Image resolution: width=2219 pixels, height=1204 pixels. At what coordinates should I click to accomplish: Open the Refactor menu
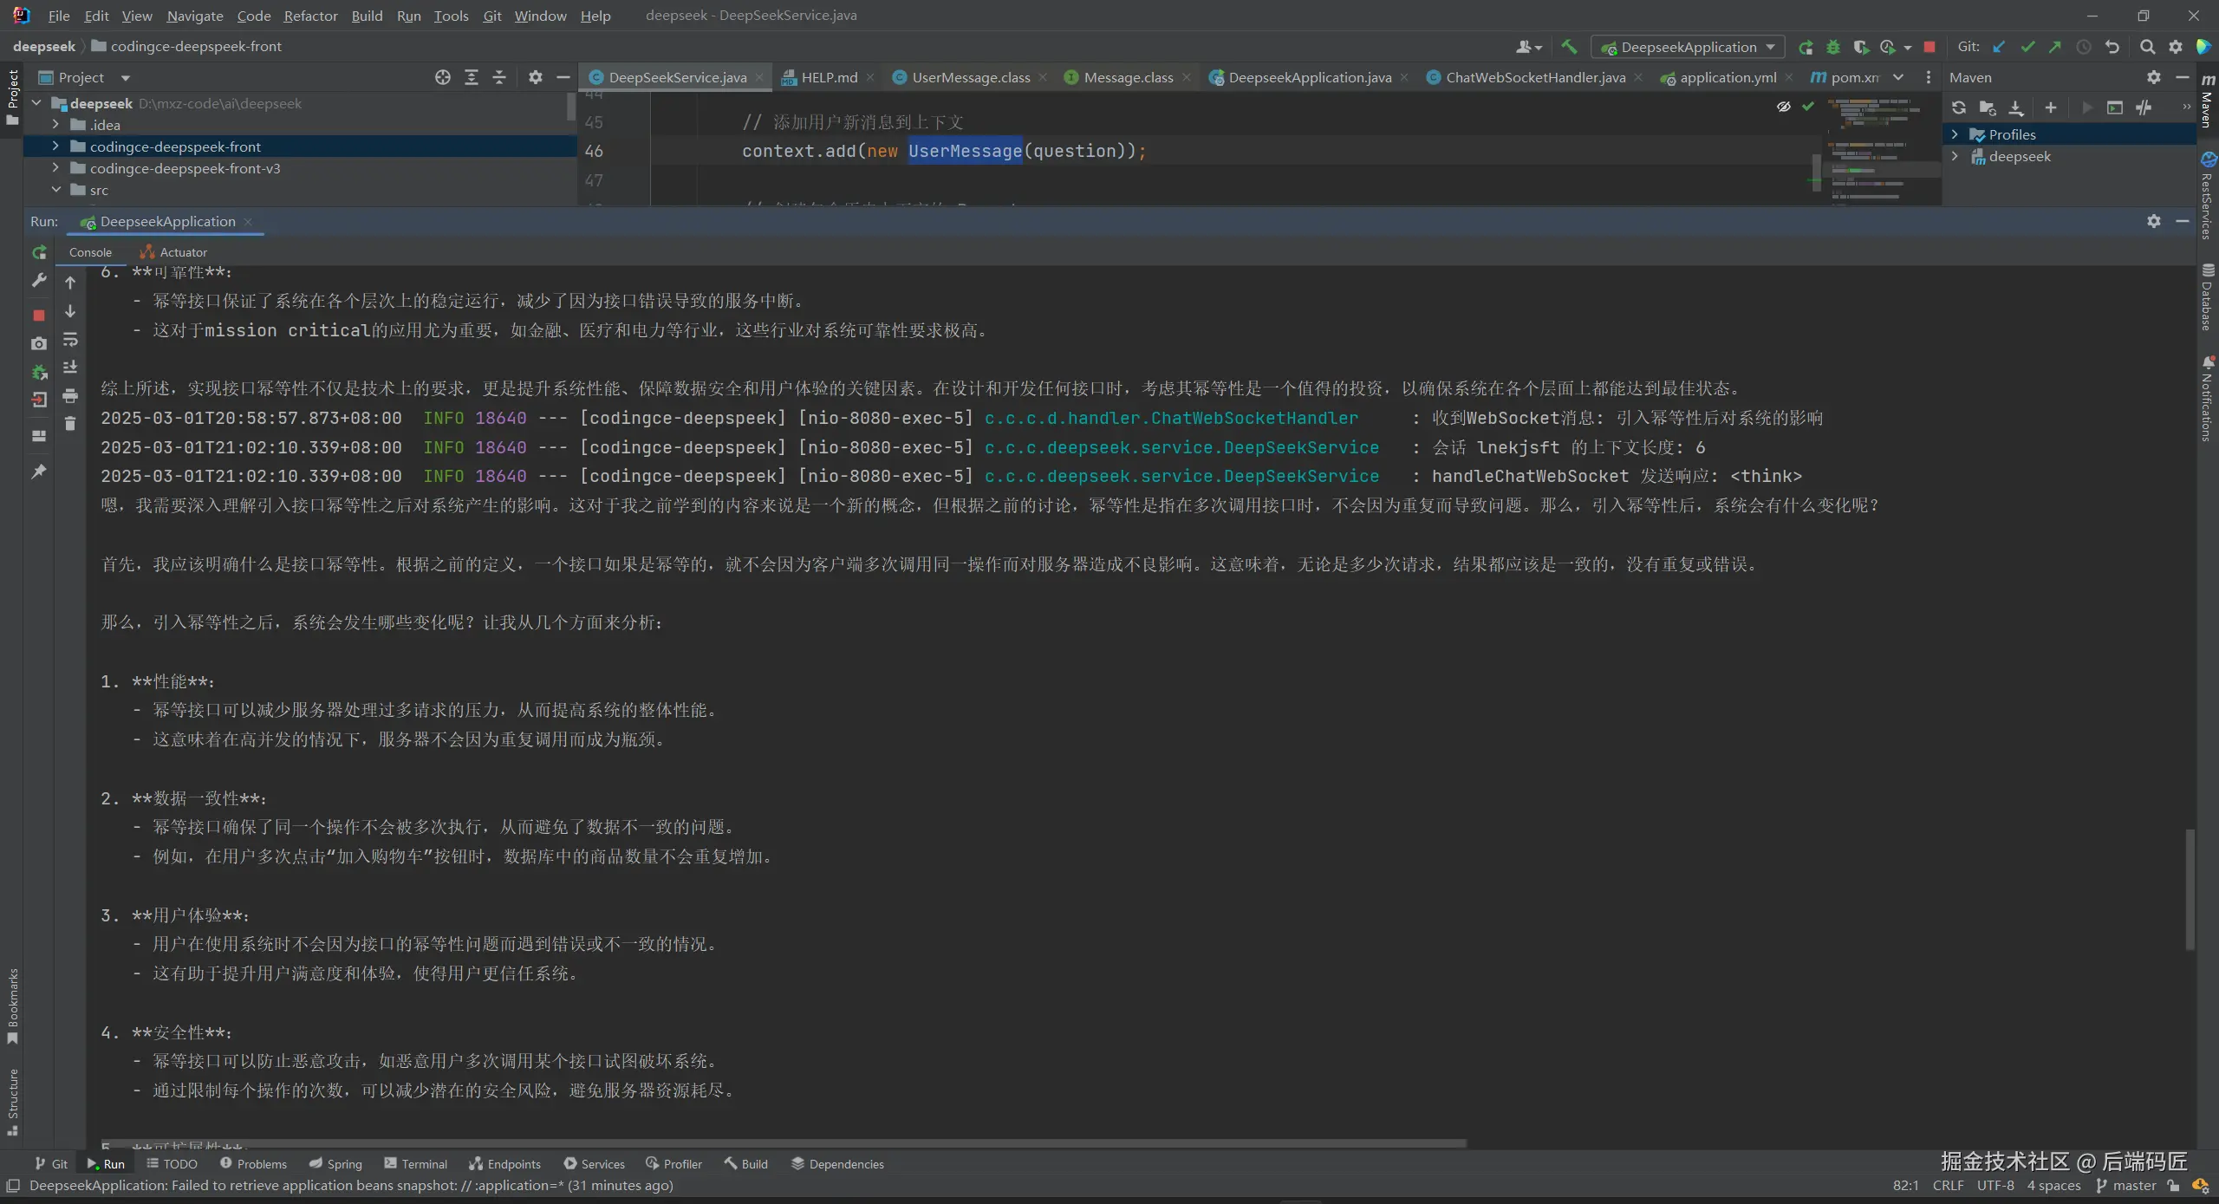[x=310, y=16]
